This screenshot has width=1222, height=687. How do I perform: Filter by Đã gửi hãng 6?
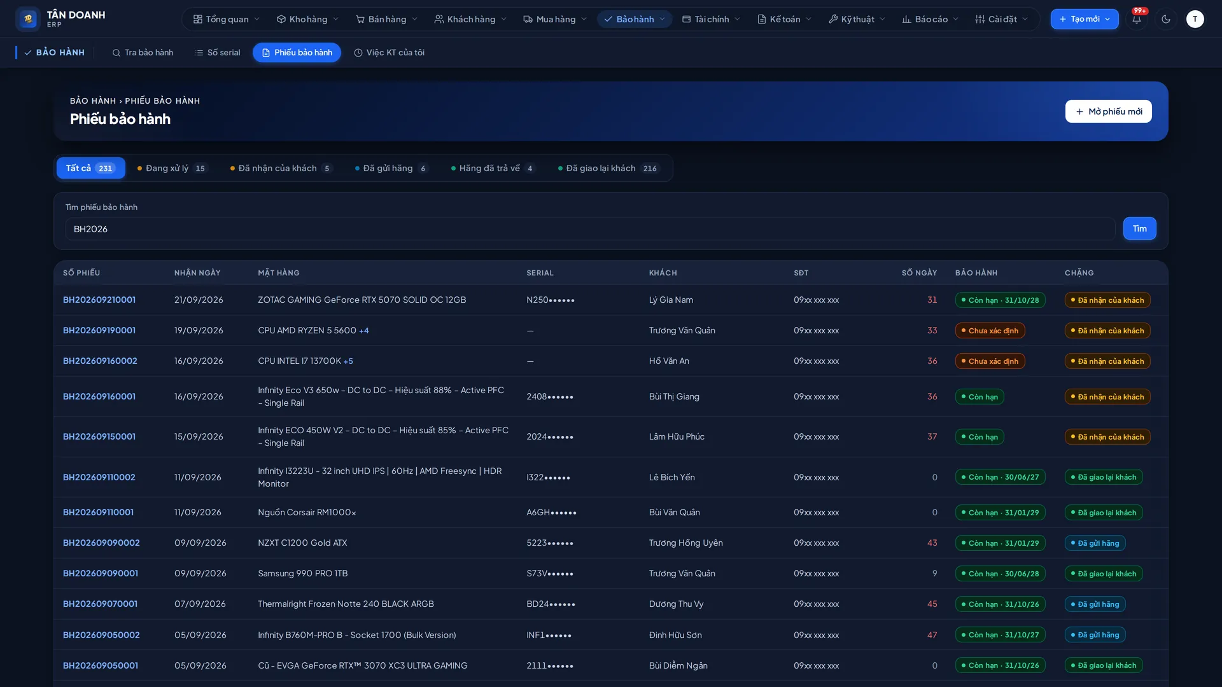click(392, 168)
